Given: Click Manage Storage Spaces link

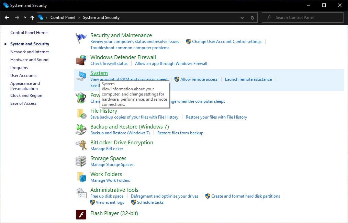Looking at the screenshot, I should pyautogui.click(x=112, y=165).
